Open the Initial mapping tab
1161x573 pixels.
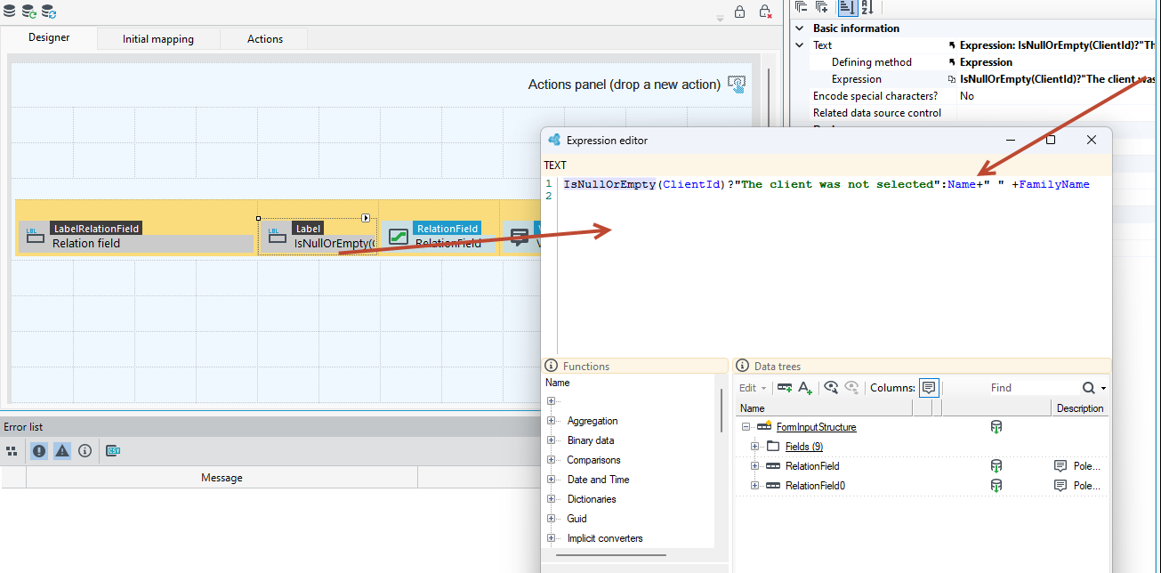click(x=158, y=39)
